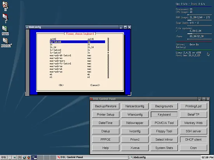Launch the globe browser icon in taskbar
The height and width of the screenshot is (160, 214).
click(x=24, y=158)
